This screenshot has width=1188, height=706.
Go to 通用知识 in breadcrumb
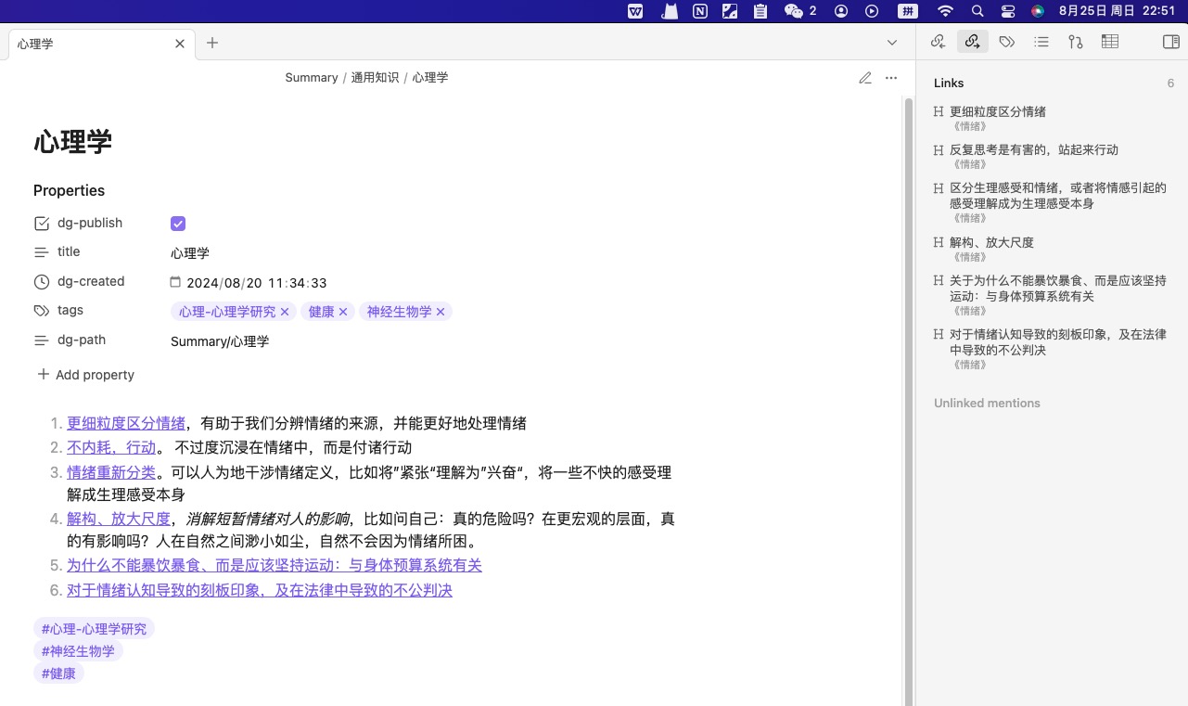pyautogui.click(x=375, y=78)
